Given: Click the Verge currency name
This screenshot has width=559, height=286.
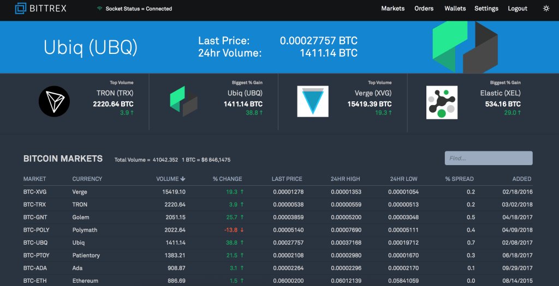Looking at the screenshot, I should [x=80, y=192].
